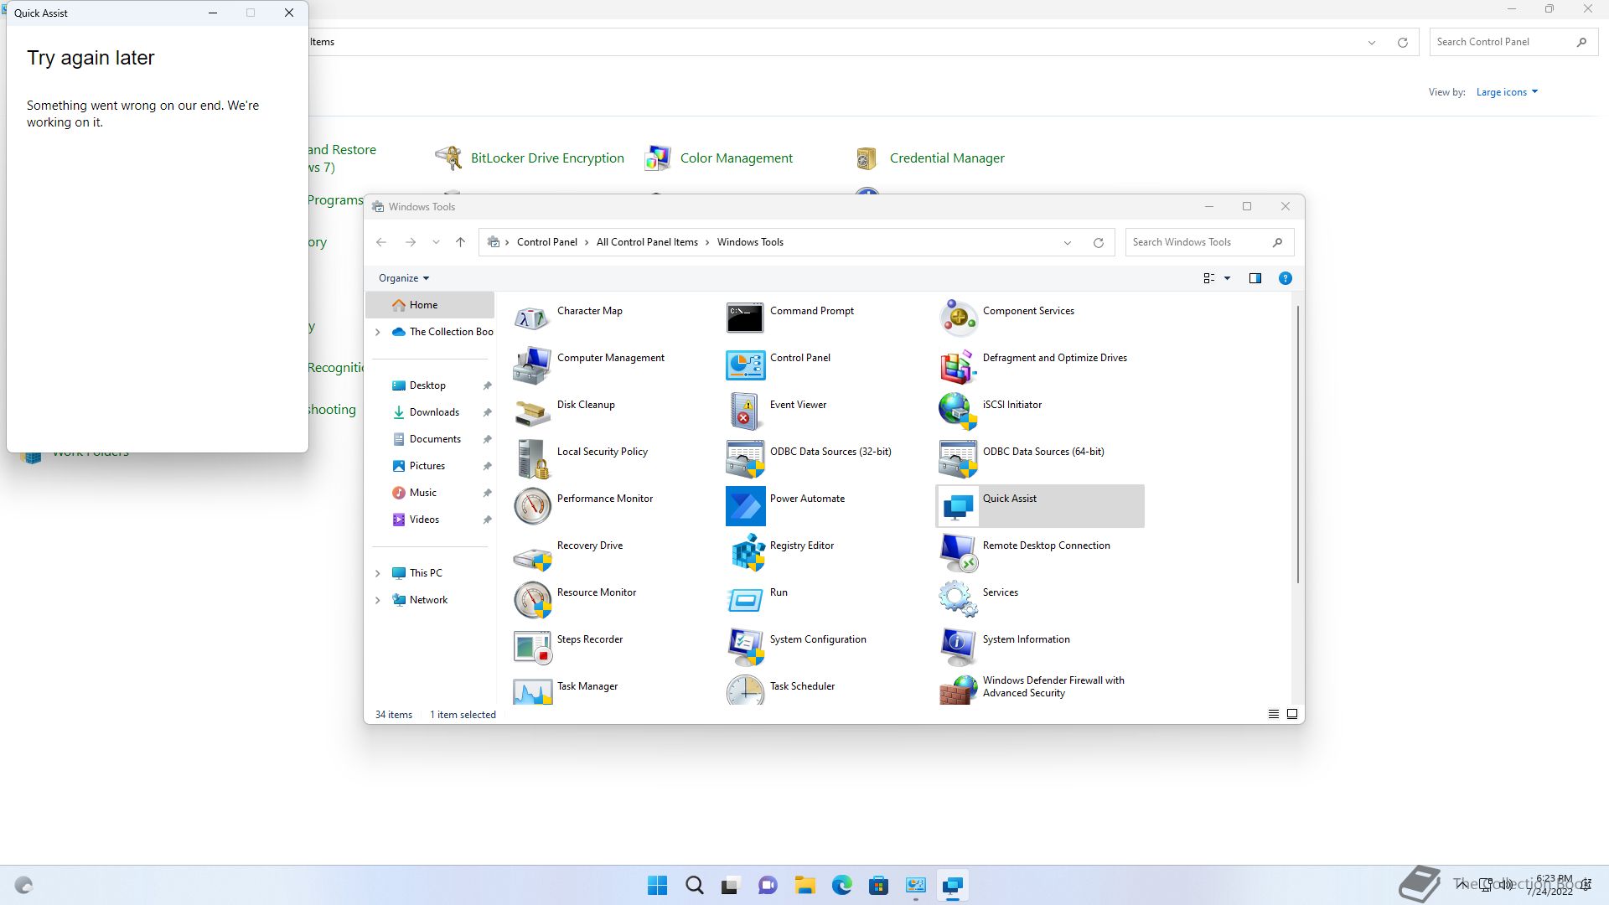Expand This PC tree node
Screen dimensions: 1609x905
coord(377,573)
